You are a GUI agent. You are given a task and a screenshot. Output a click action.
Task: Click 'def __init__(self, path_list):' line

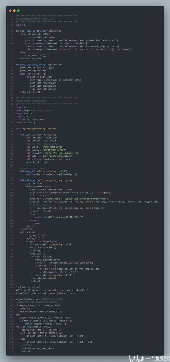click(x=39, y=135)
